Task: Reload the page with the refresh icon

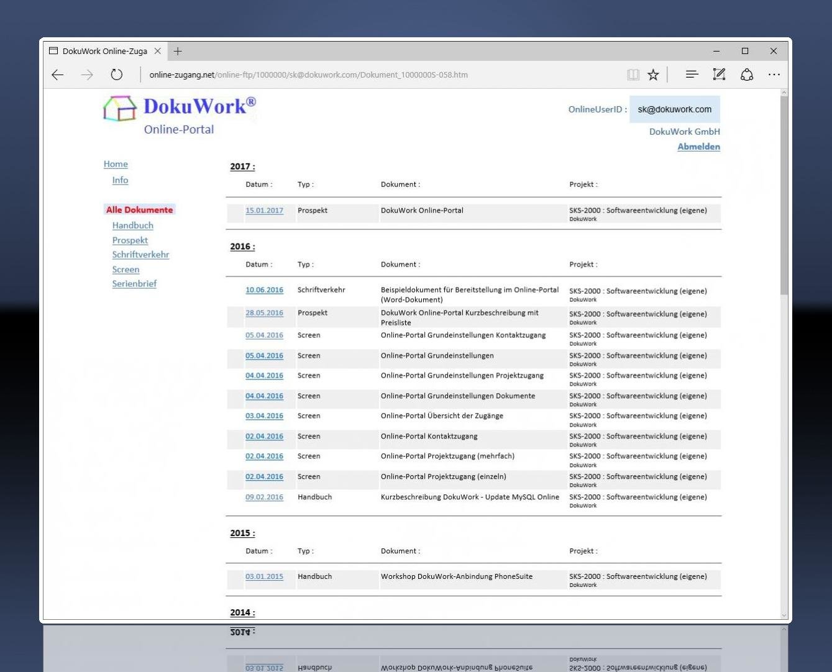Action: [117, 75]
